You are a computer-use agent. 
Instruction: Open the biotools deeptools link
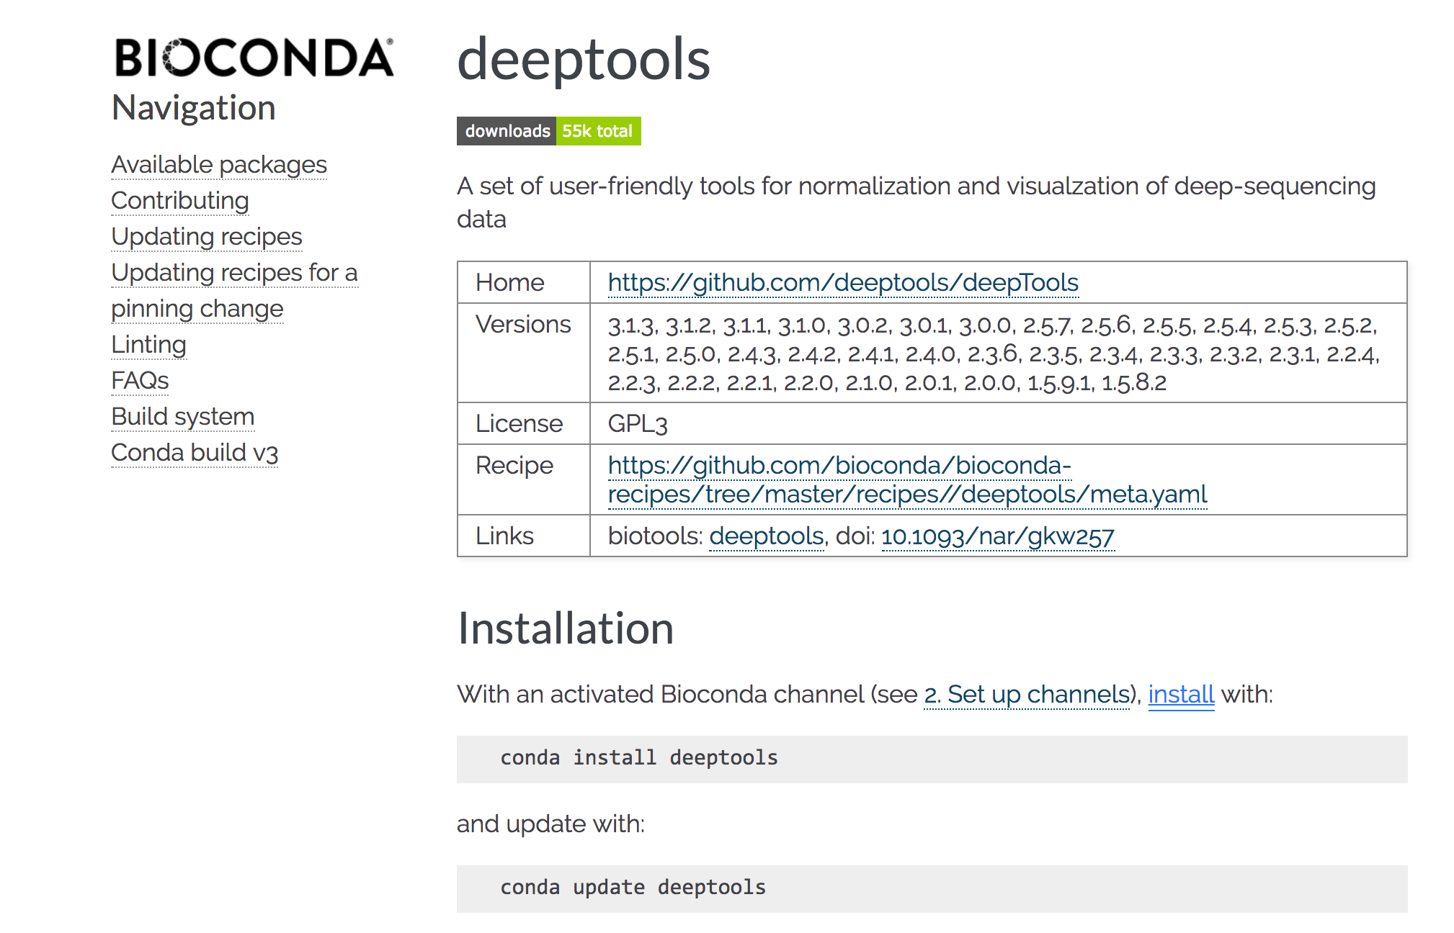767,536
